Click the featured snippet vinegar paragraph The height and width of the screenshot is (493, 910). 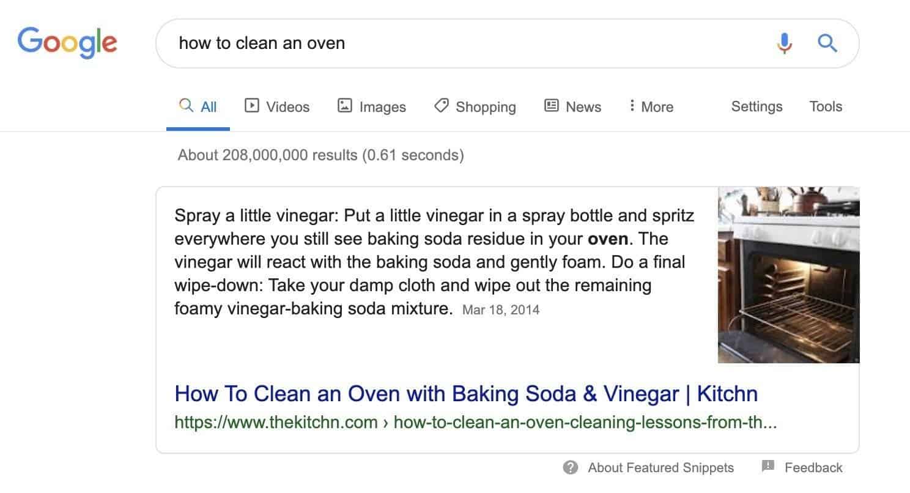(x=434, y=262)
